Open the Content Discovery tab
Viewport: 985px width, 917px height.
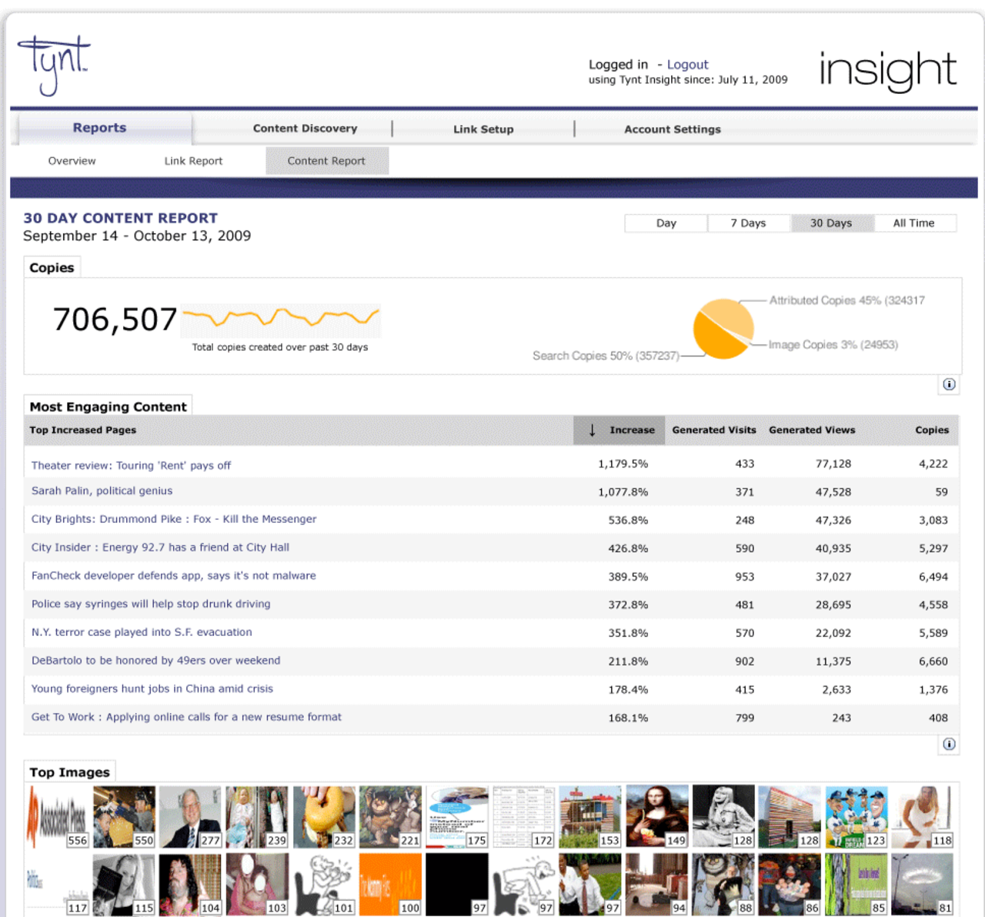[305, 129]
